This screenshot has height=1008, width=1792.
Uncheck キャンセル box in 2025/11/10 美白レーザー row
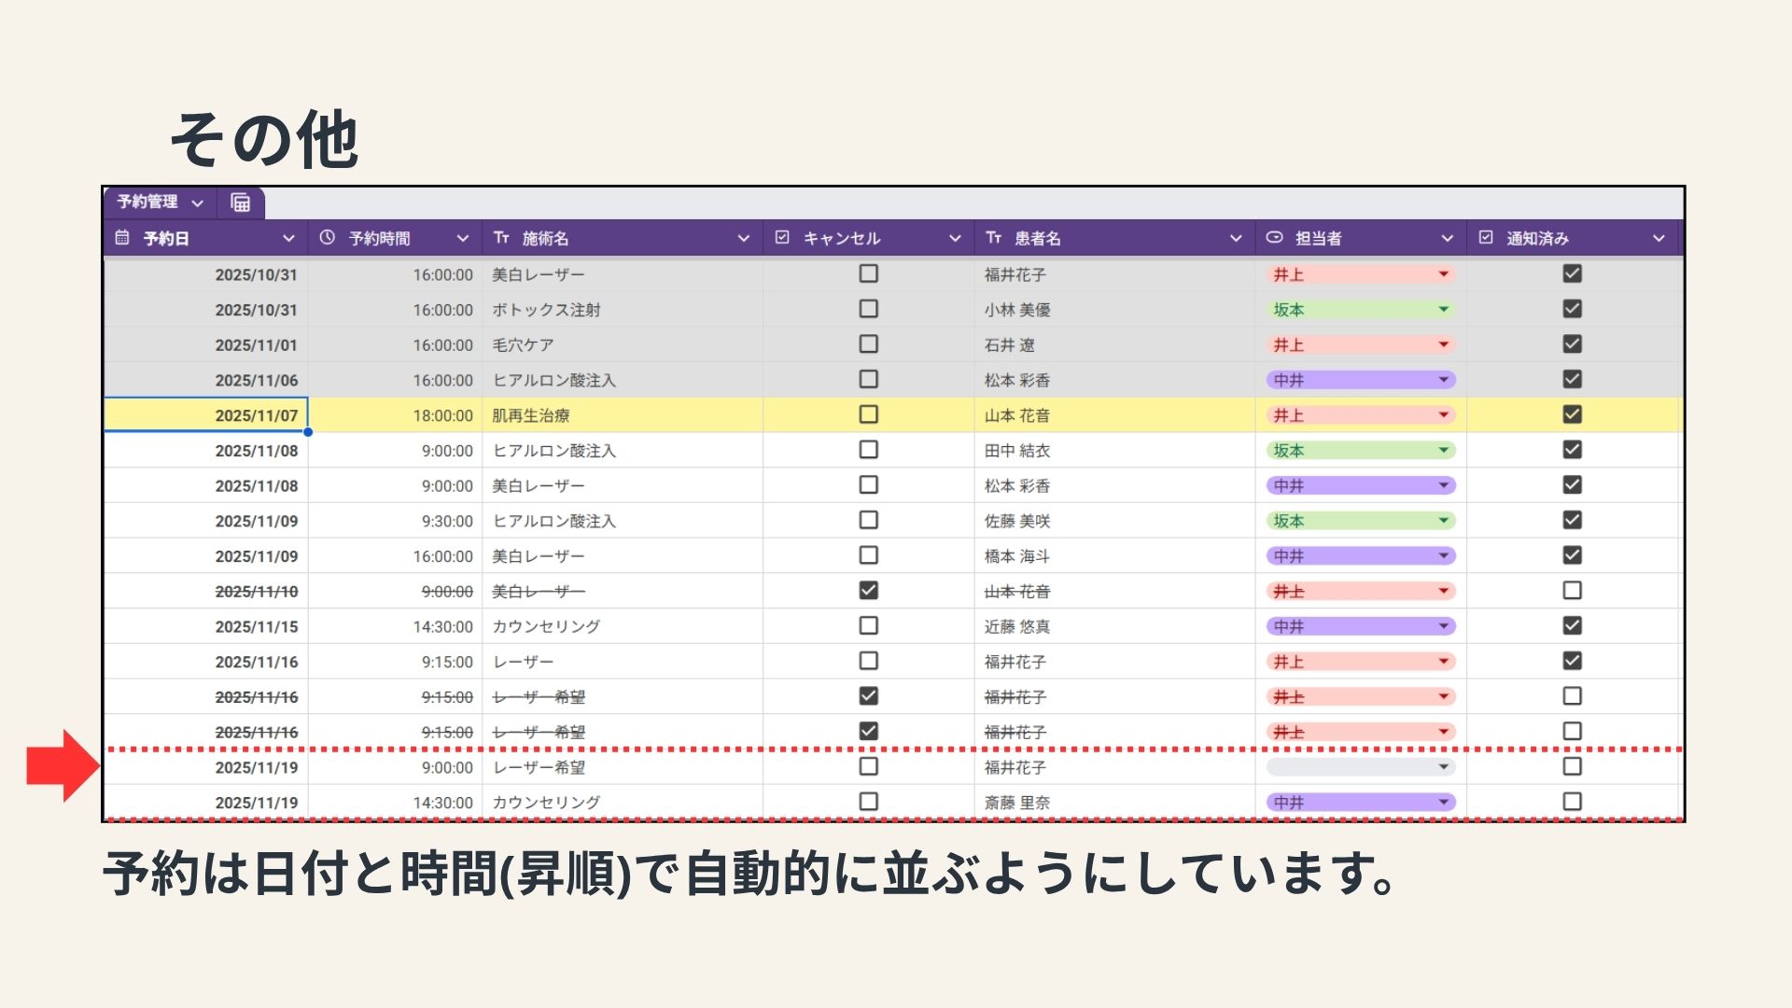point(868,591)
